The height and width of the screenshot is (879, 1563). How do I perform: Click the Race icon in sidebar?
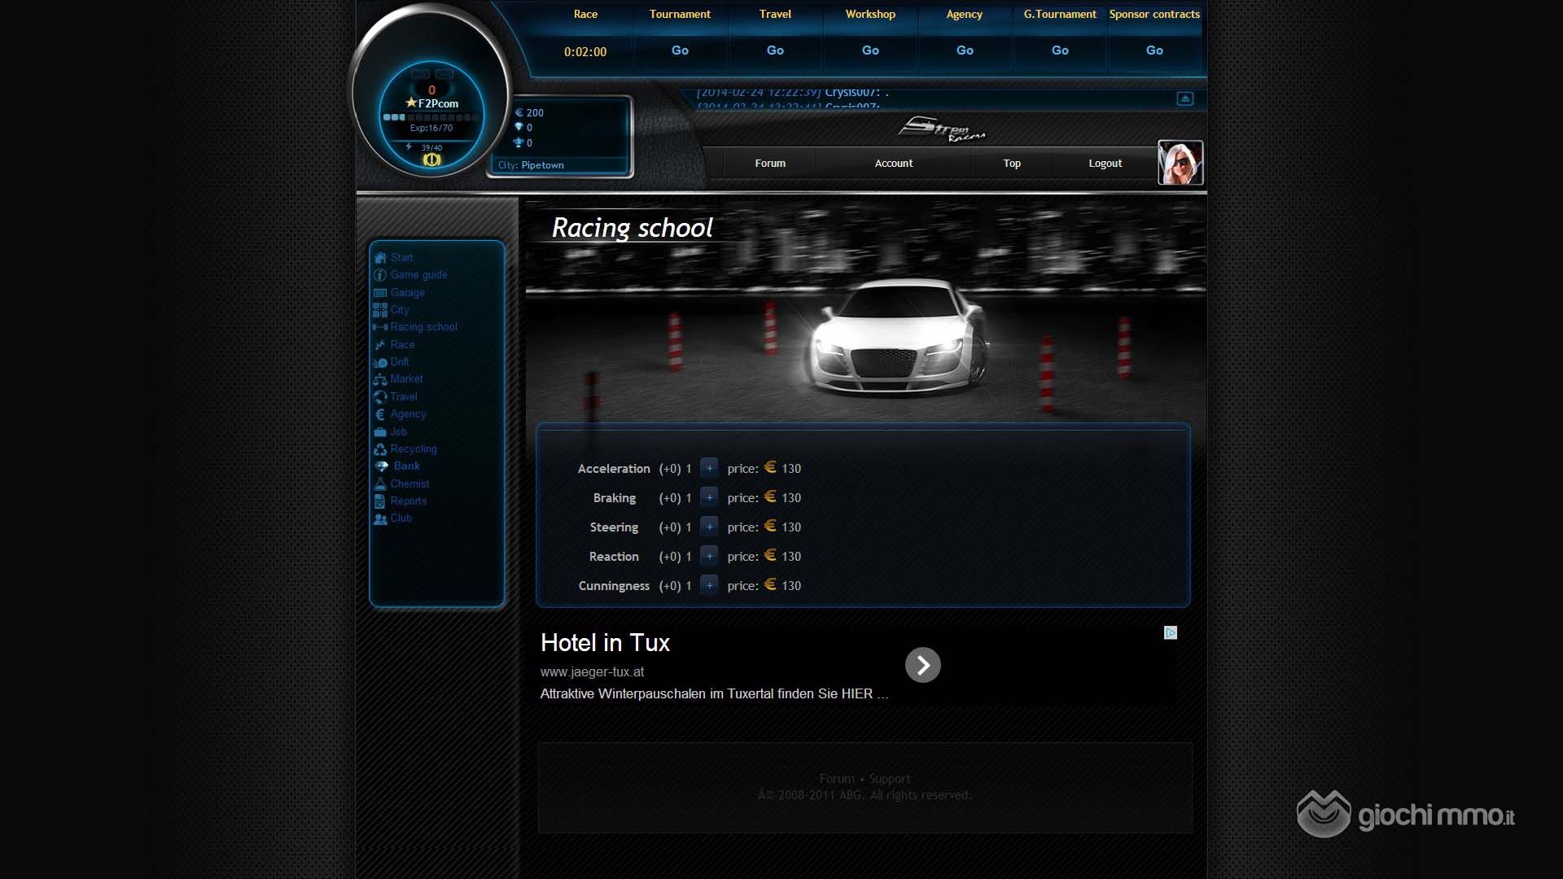pos(380,345)
